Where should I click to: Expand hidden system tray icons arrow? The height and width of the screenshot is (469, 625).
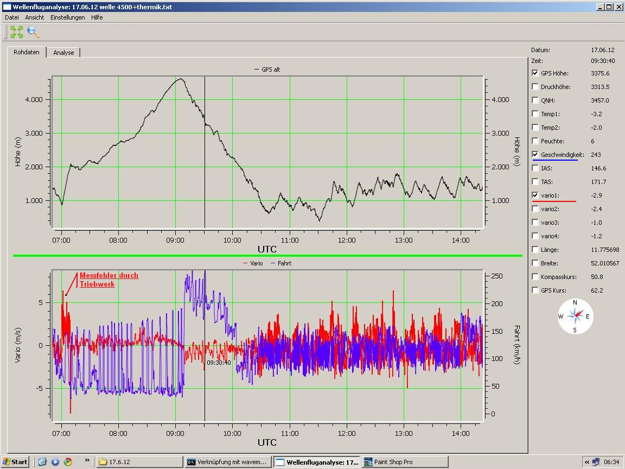tap(586, 462)
